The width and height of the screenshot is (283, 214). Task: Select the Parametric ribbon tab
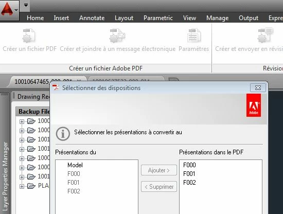point(158,18)
